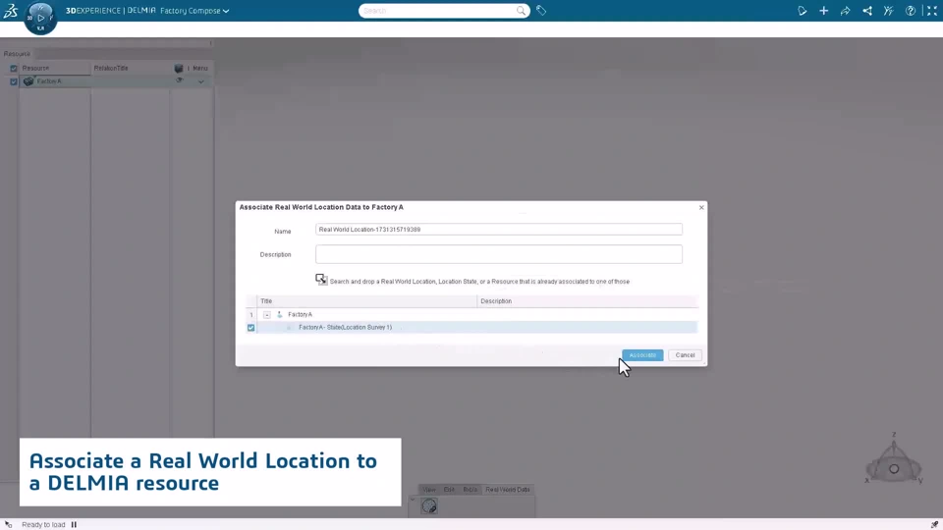Click the Ready to load status text

[43, 524]
